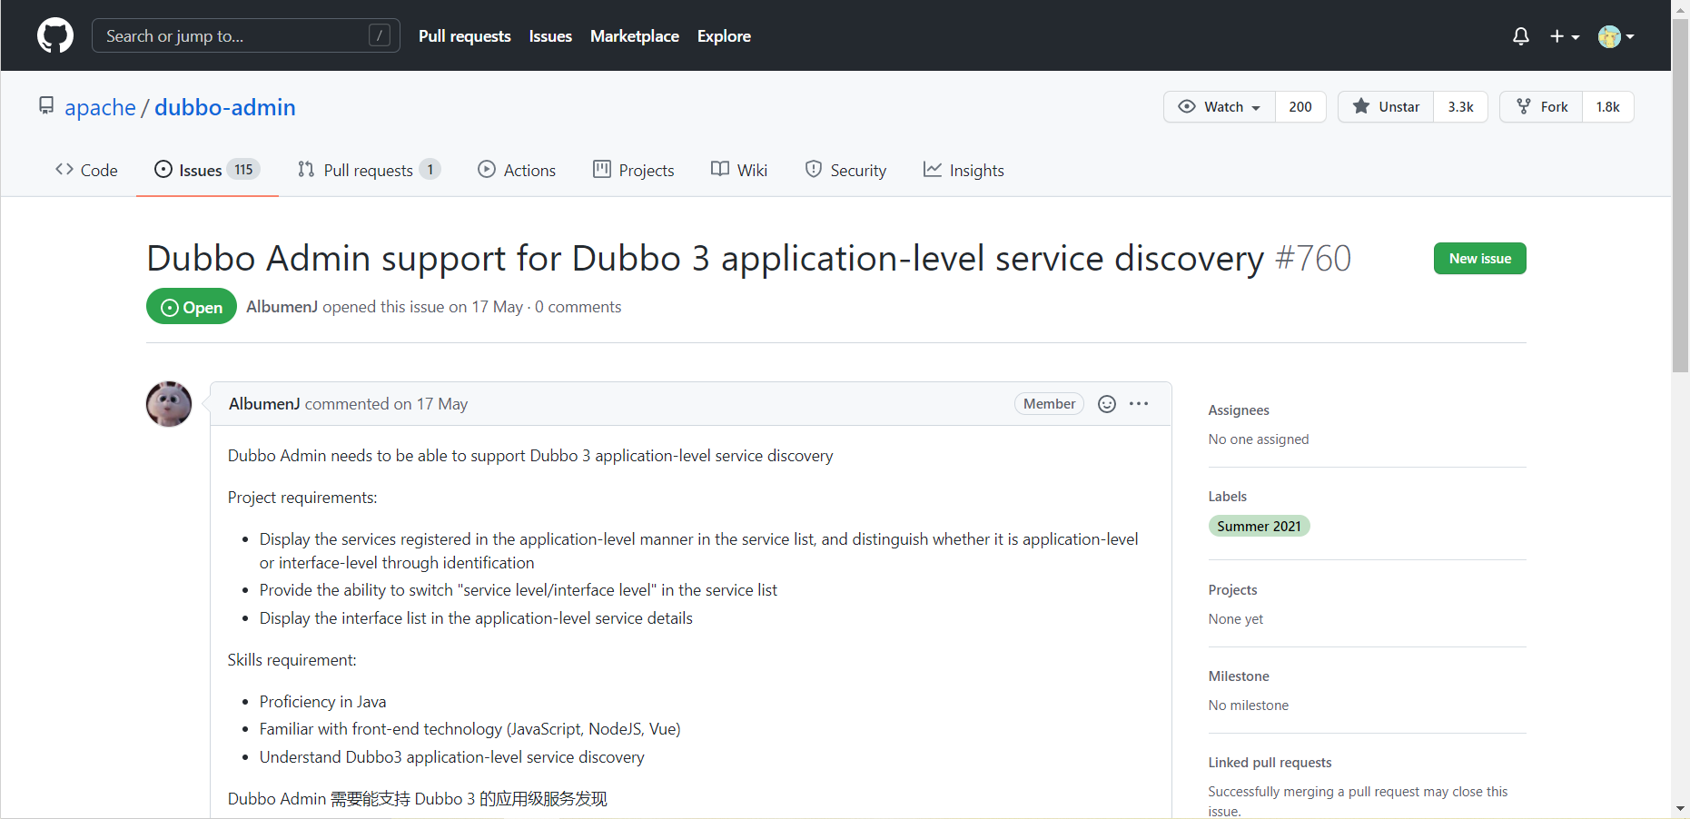The image size is (1690, 819).
Task: Click the repository book icon
Action: click(46, 106)
